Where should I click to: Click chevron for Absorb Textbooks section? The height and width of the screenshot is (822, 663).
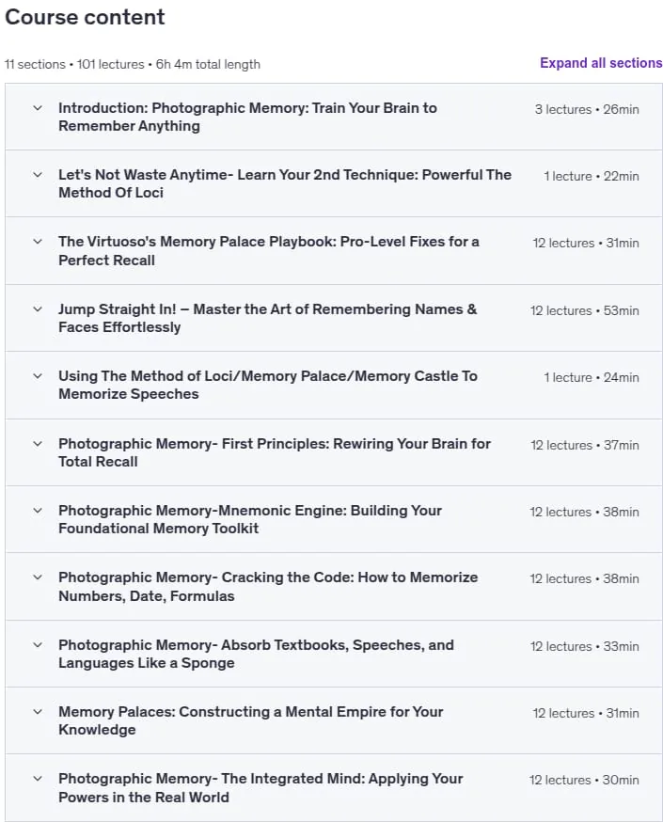tap(38, 645)
